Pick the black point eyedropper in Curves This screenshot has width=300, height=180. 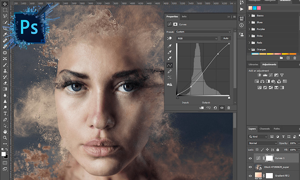169,46
